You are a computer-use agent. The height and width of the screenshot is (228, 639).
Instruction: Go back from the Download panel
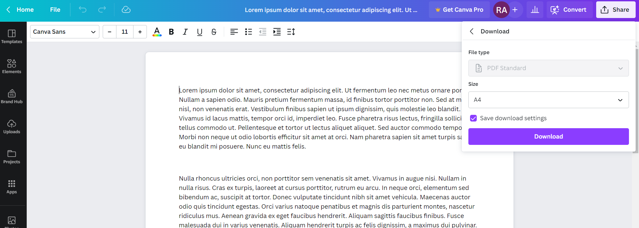(472, 31)
